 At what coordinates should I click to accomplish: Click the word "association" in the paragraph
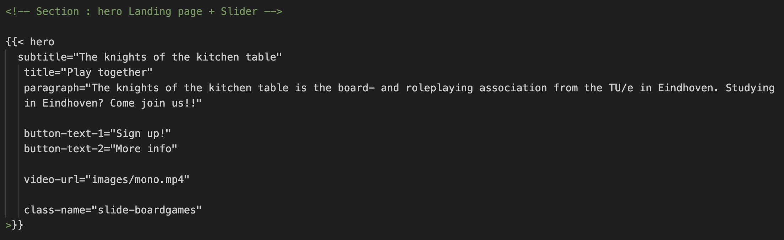coord(513,88)
